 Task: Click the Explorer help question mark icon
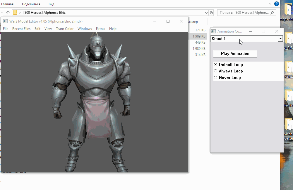click(276, 4)
